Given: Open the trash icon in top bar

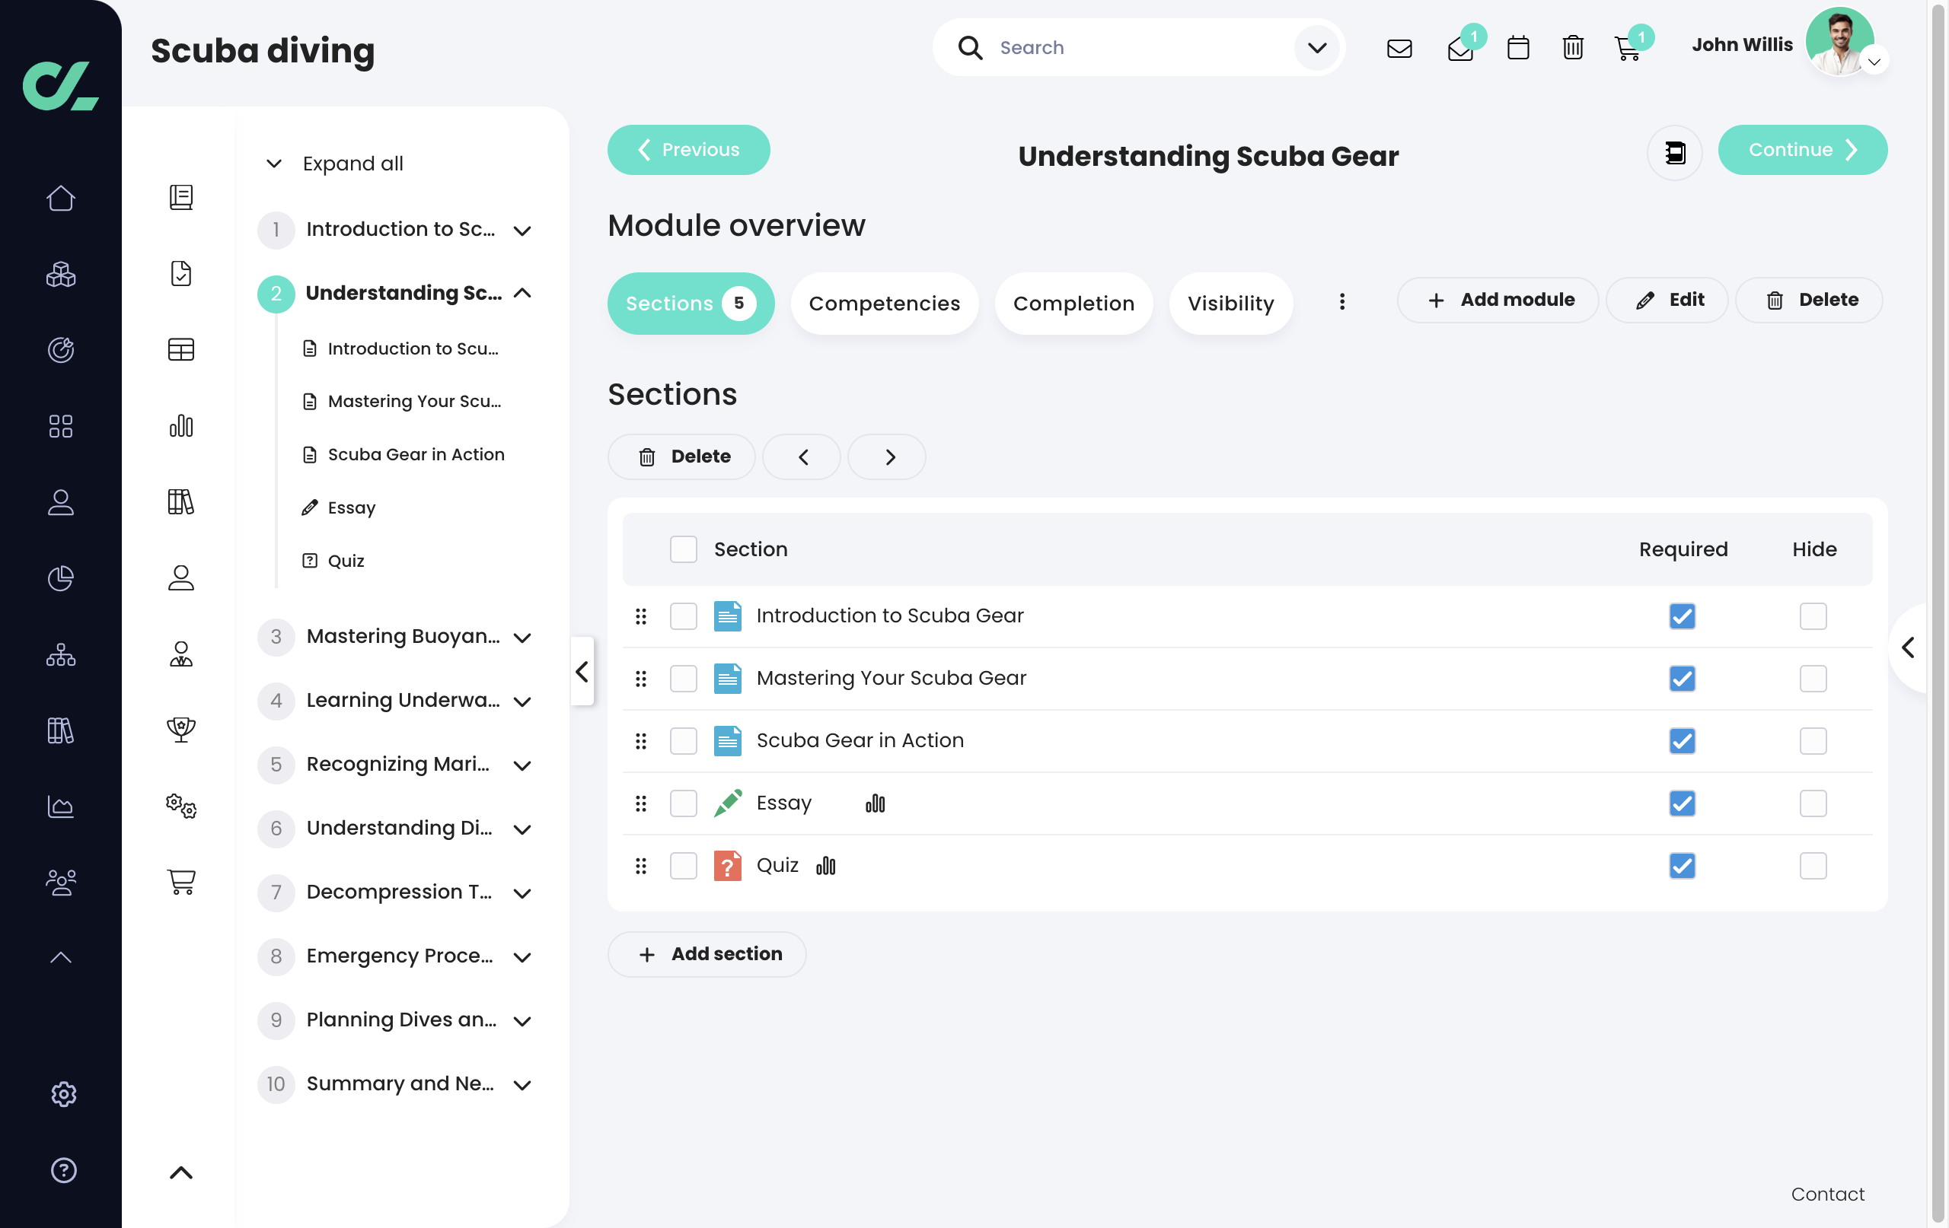Looking at the screenshot, I should [x=1573, y=49].
